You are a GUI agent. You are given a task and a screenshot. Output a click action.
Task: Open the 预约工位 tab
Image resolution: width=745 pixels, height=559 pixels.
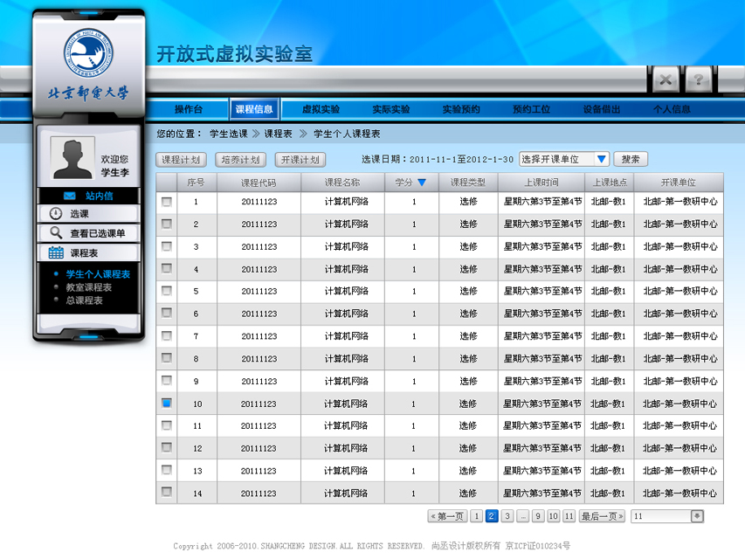531,109
